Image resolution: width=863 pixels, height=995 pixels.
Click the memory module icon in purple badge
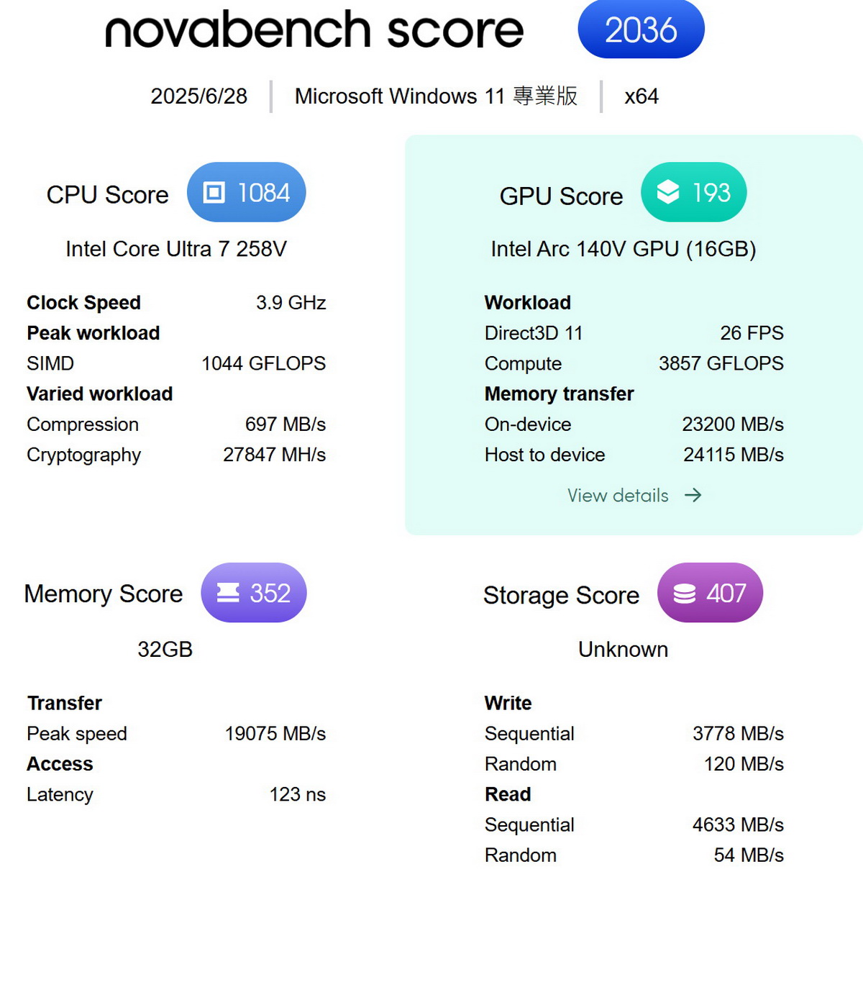click(x=228, y=593)
